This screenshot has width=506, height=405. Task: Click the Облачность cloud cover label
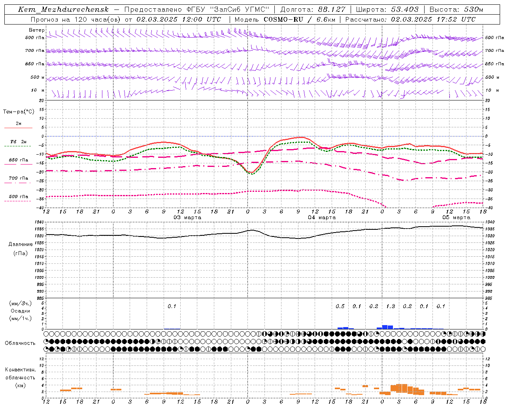pyautogui.click(x=20, y=343)
